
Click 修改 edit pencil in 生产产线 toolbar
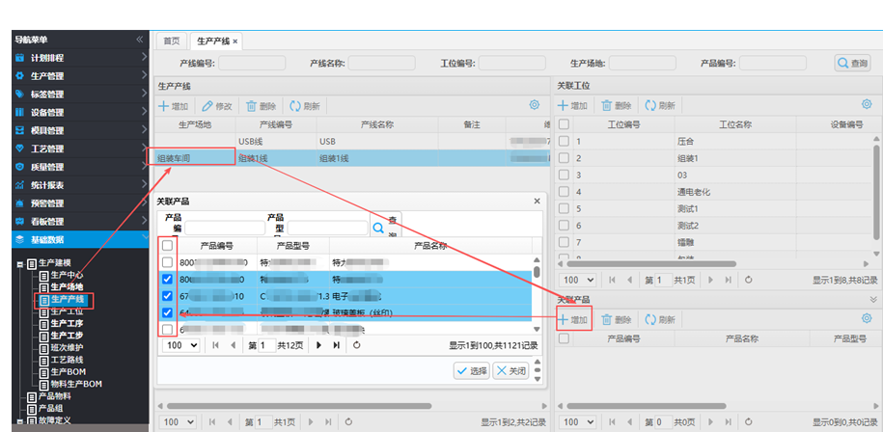tap(217, 106)
